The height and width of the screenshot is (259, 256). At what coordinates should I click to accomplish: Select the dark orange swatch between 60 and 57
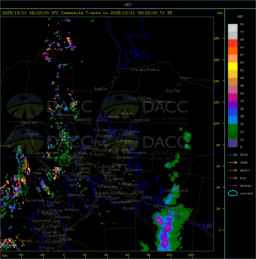[233, 51]
